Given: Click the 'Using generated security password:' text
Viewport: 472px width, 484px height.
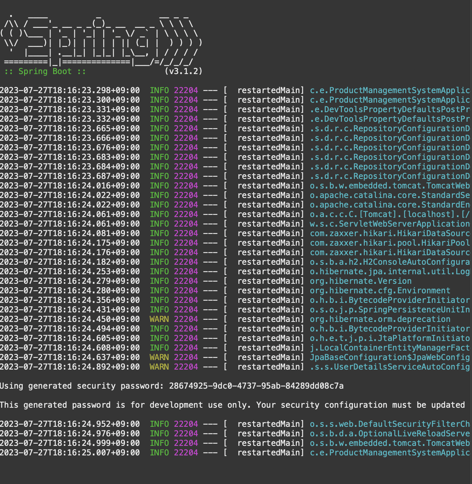Looking at the screenshot, I should point(82,386).
